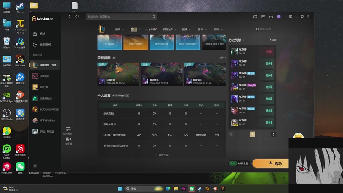343x193 pixels.
Task: Open the chat messages icon in title bar
Action: (x=255, y=17)
